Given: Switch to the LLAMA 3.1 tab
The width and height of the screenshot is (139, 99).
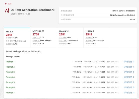Looking at the screenshot, I should coord(70,38).
